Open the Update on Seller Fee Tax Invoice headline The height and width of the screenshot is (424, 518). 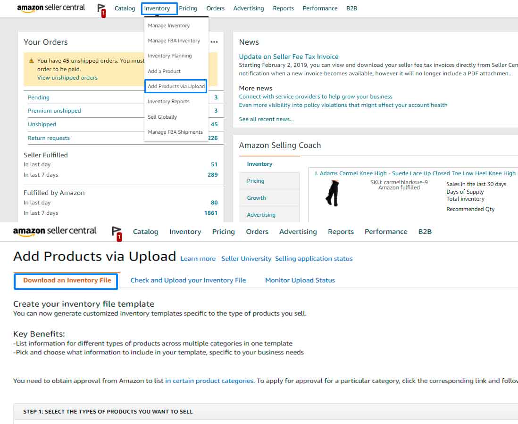(x=288, y=57)
